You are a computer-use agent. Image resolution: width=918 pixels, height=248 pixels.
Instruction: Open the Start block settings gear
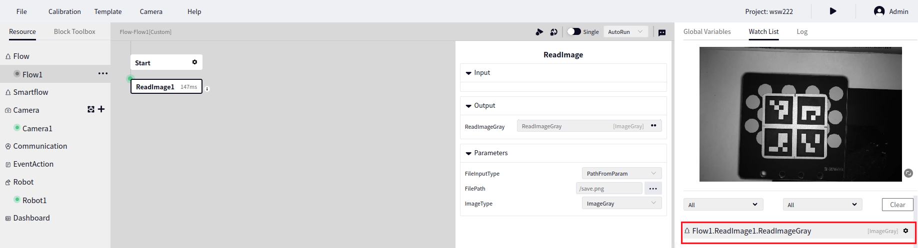[194, 62]
